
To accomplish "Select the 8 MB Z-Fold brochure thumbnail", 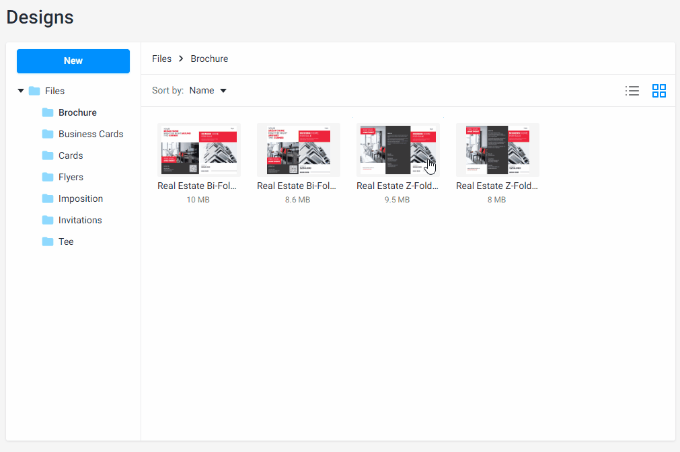I will pyautogui.click(x=497, y=150).
